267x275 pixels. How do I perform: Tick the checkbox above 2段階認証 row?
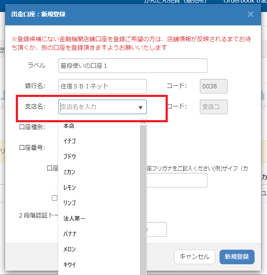click(55, 198)
